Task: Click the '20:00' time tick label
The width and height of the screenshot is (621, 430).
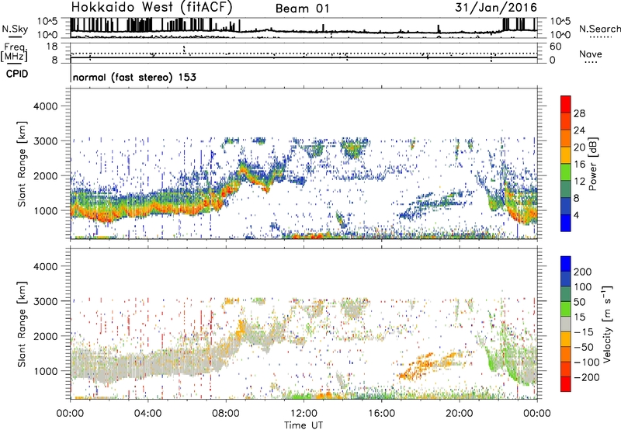Action: (459, 414)
